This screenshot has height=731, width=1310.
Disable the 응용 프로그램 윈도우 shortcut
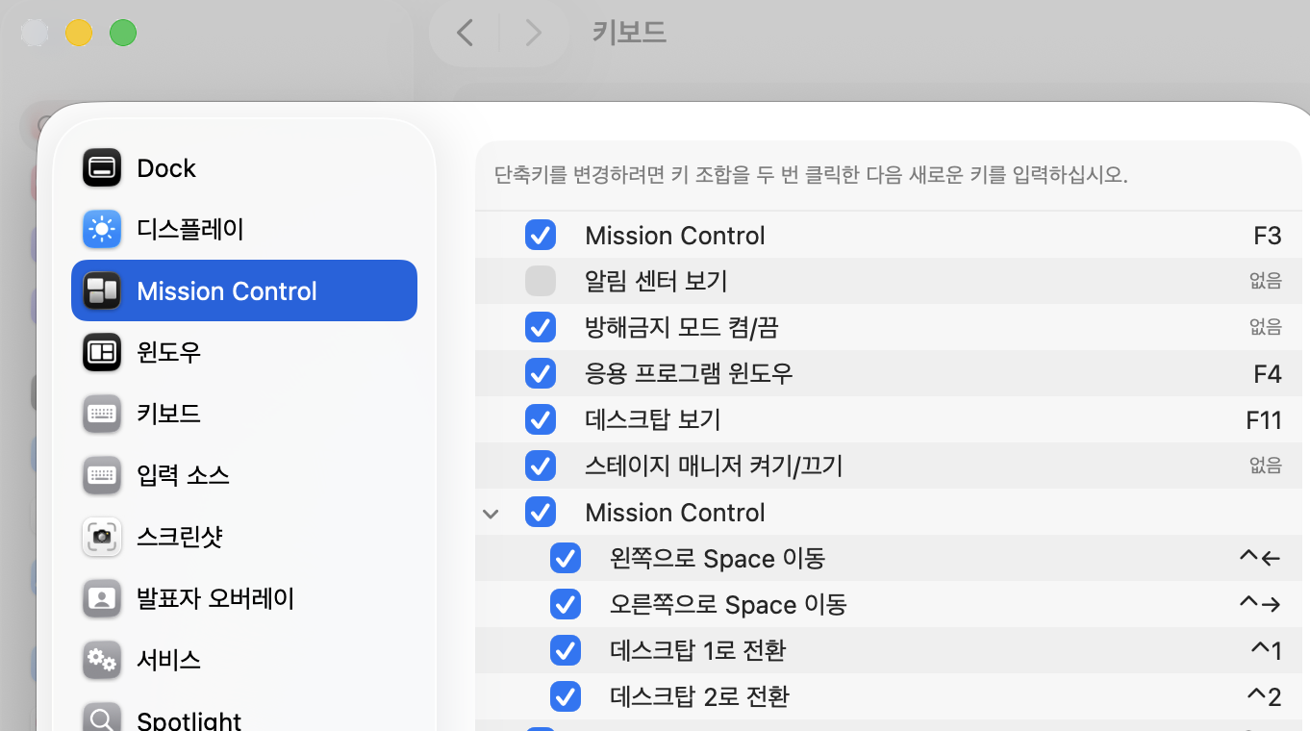point(541,373)
